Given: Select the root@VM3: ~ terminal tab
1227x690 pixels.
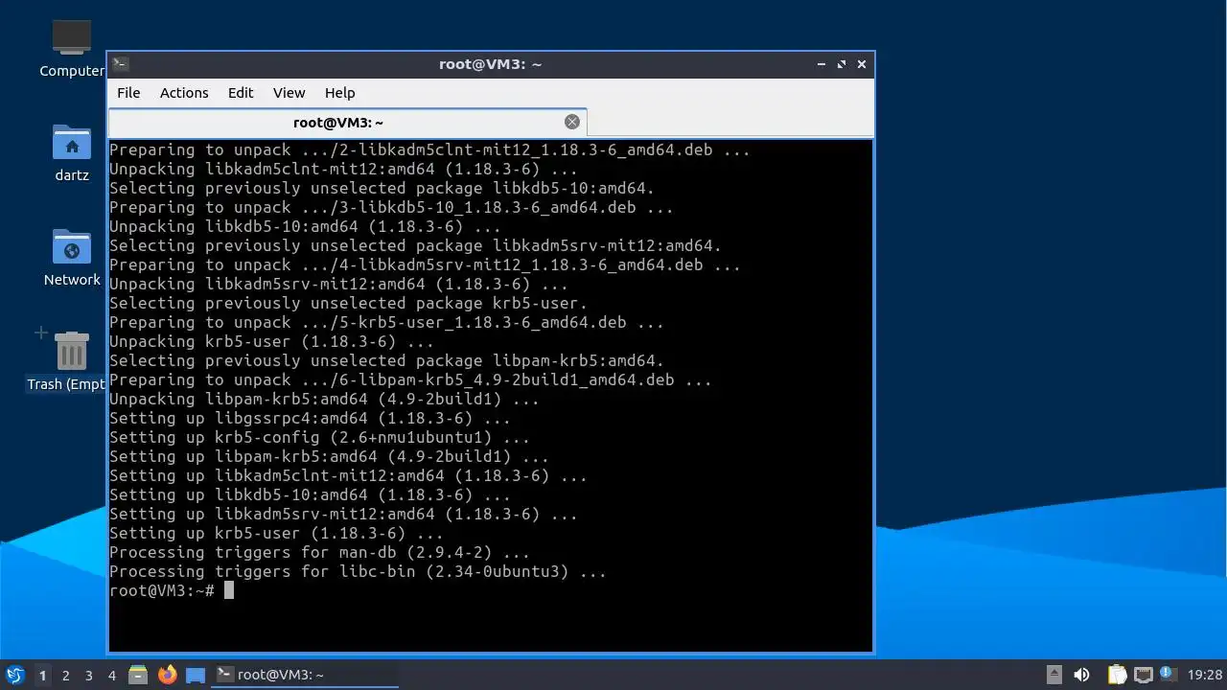Looking at the screenshot, I should coord(347,123).
